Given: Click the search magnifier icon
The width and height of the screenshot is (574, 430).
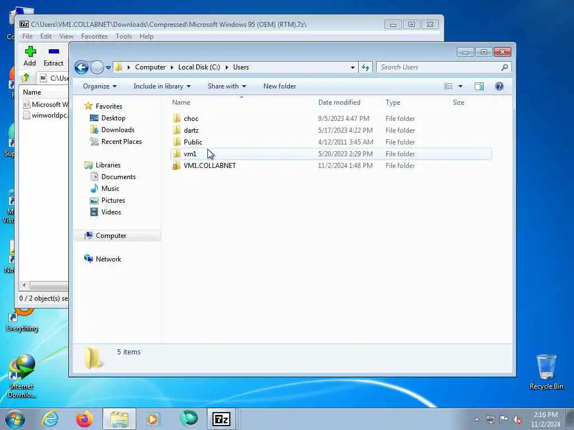Looking at the screenshot, I should coord(504,67).
